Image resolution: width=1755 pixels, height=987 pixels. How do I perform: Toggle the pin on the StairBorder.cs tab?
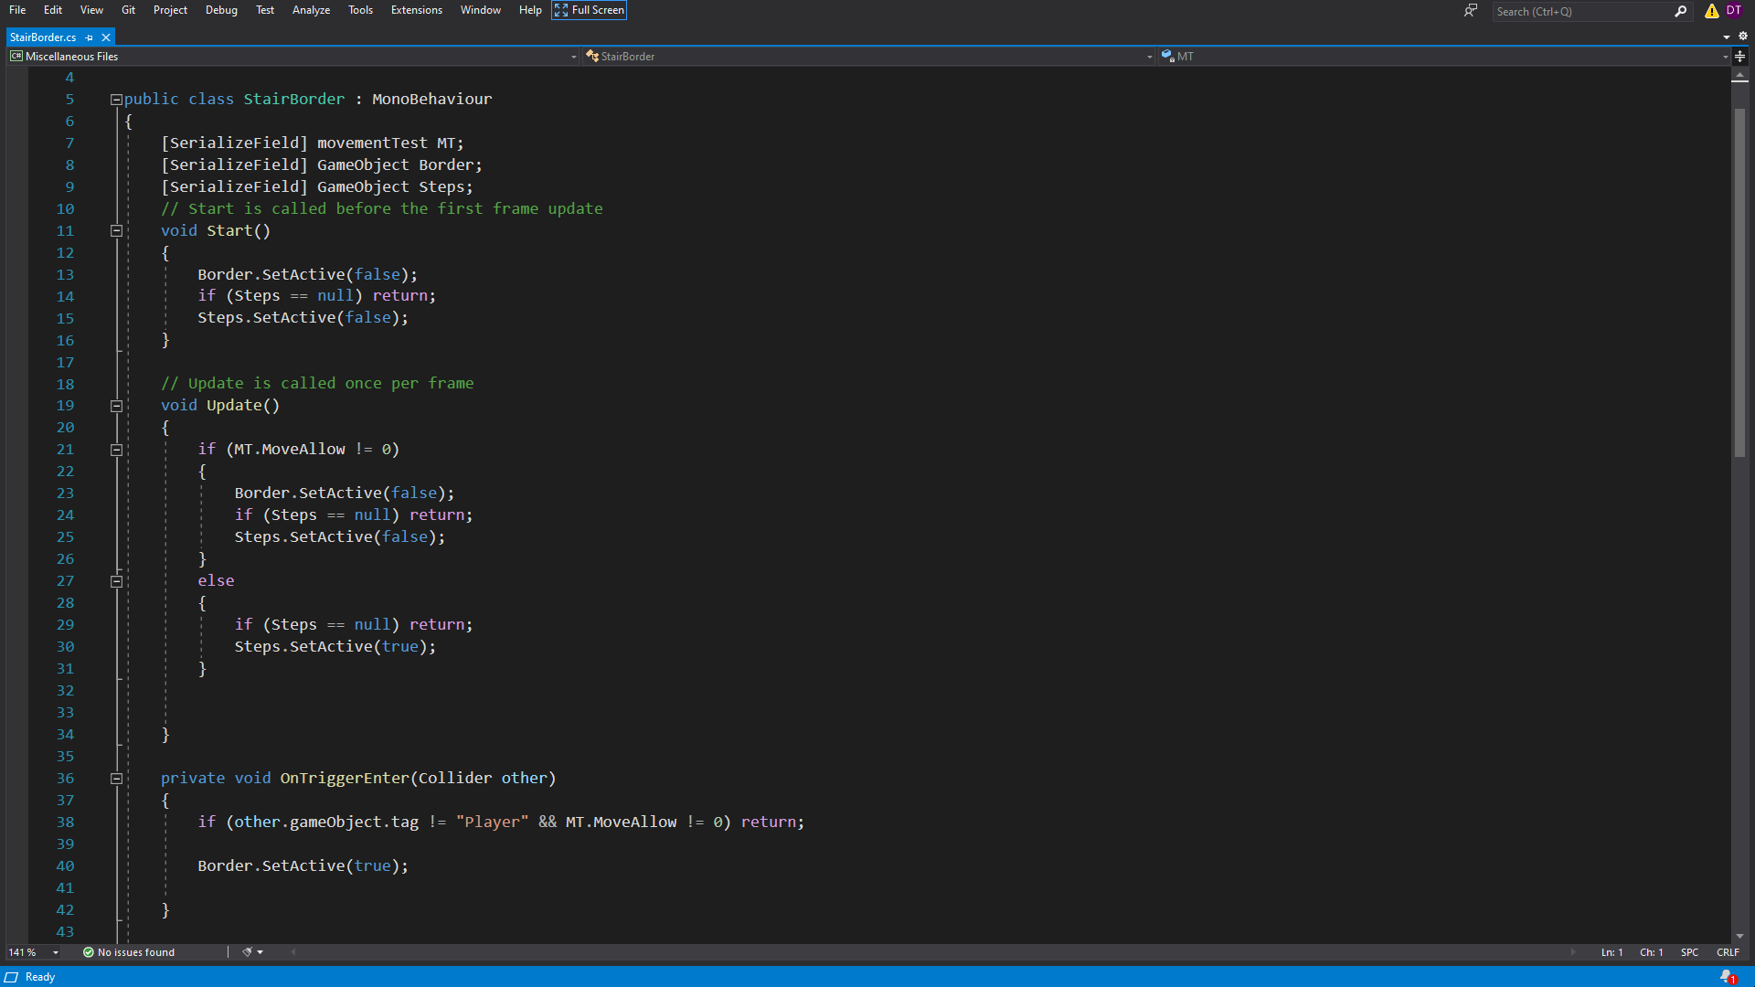tap(90, 37)
